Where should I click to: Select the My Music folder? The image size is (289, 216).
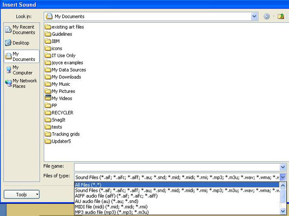click(58, 84)
